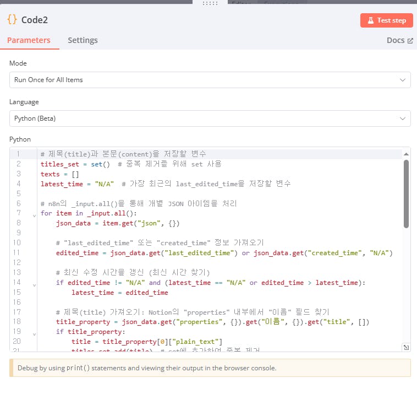Image resolution: width=417 pixels, height=394 pixels.
Task: Click the 'for item in _input.all():' line
Action: pyautogui.click(x=89, y=213)
